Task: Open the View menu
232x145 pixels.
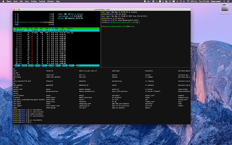Action: point(27,1)
